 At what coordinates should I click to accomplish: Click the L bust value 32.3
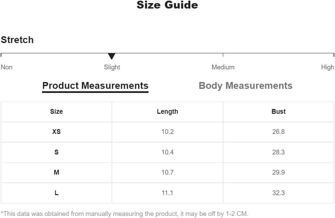(279, 193)
